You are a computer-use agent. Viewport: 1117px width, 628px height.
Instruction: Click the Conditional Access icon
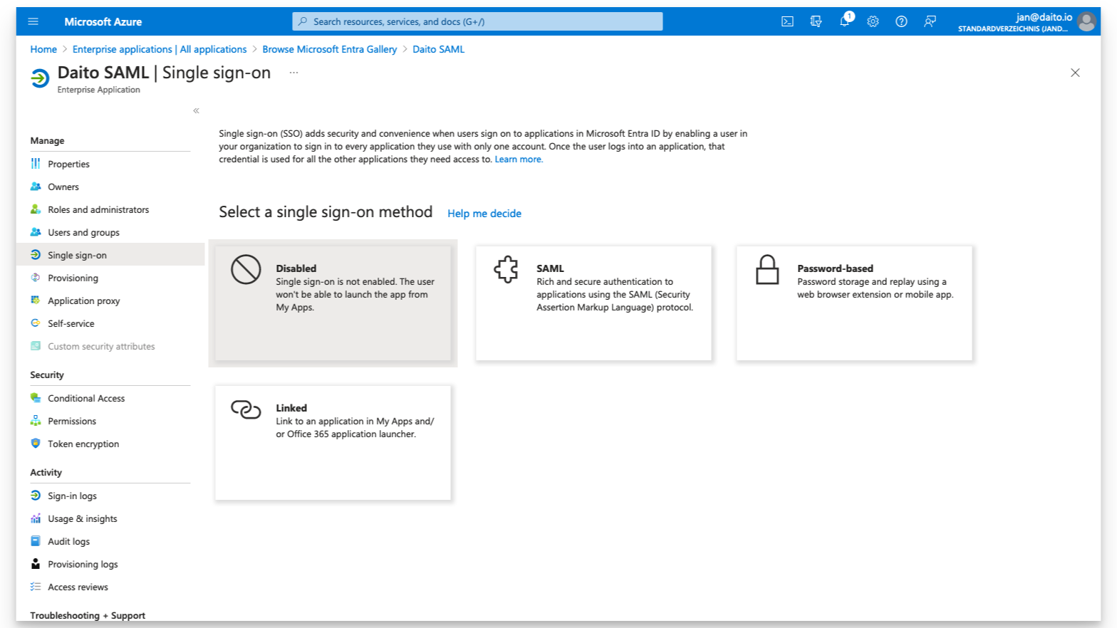36,398
